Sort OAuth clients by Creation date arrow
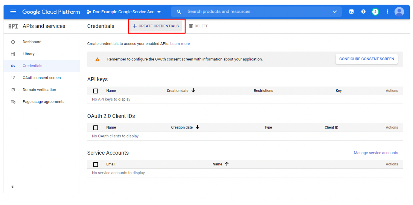 pos(198,127)
